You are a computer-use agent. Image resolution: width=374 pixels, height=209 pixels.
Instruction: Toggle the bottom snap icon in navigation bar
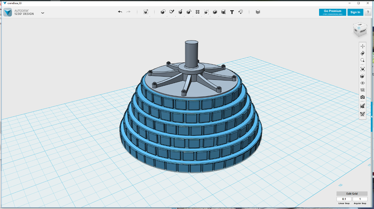click(363, 114)
